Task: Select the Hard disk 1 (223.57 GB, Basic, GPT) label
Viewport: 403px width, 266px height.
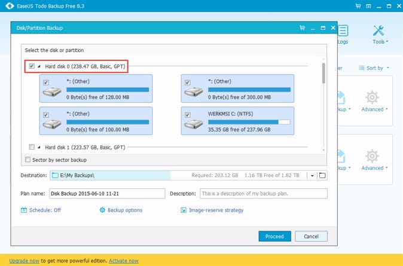Action: (85, 147)
